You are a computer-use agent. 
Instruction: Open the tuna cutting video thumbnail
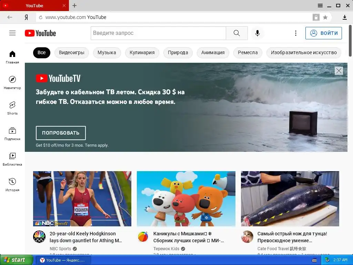pyautogui.click(x=290, y=199)
